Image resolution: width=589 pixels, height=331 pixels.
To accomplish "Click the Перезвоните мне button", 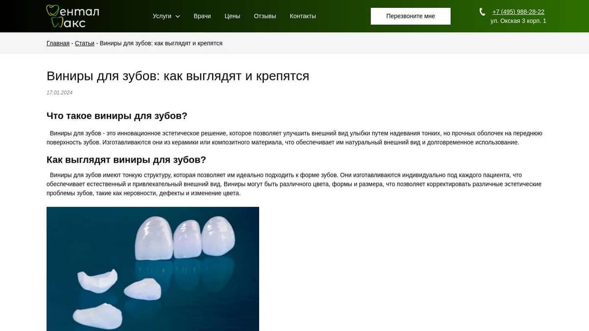I will pos(410,16).
